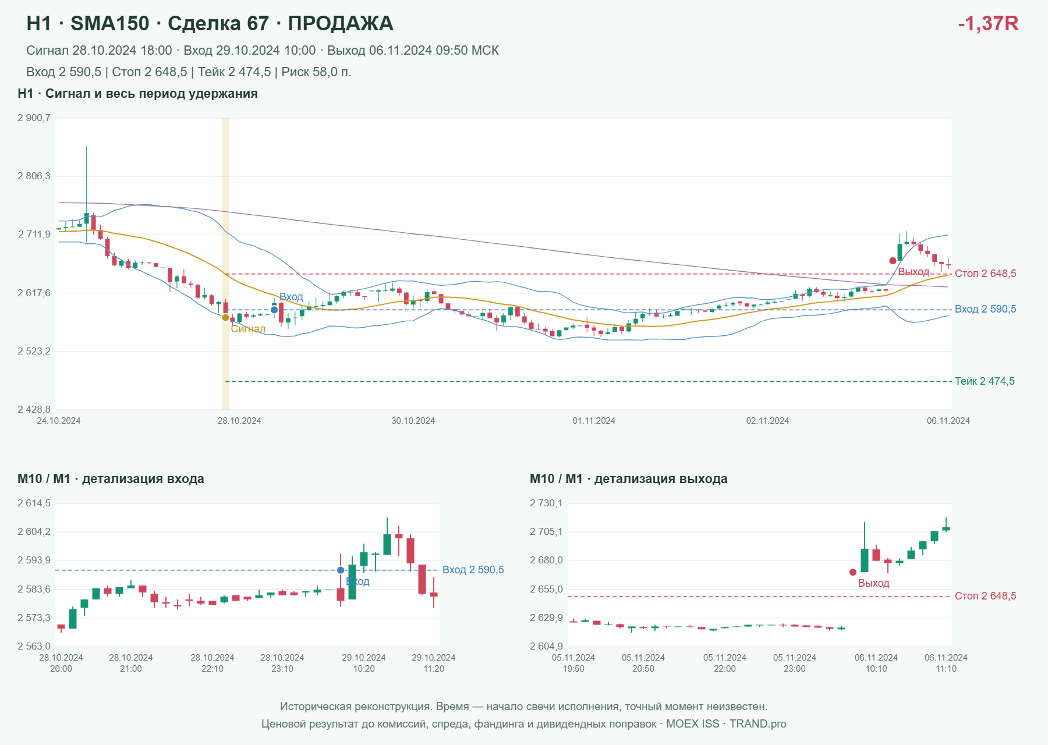
Task: Click the 2 523,2 axis value
Action: coord(34,352)
